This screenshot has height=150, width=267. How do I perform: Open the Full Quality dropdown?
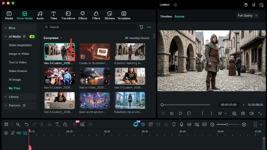[x=247, y=16]
